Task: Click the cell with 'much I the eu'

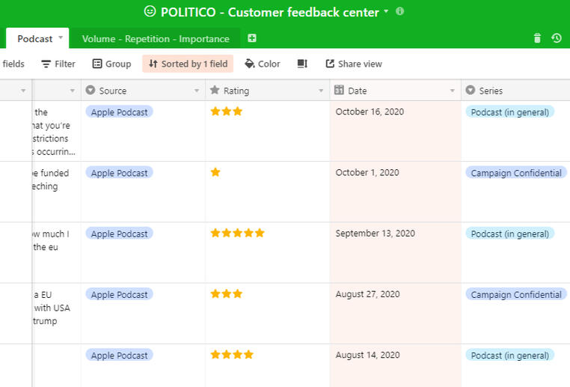Action: click(56, 252)
